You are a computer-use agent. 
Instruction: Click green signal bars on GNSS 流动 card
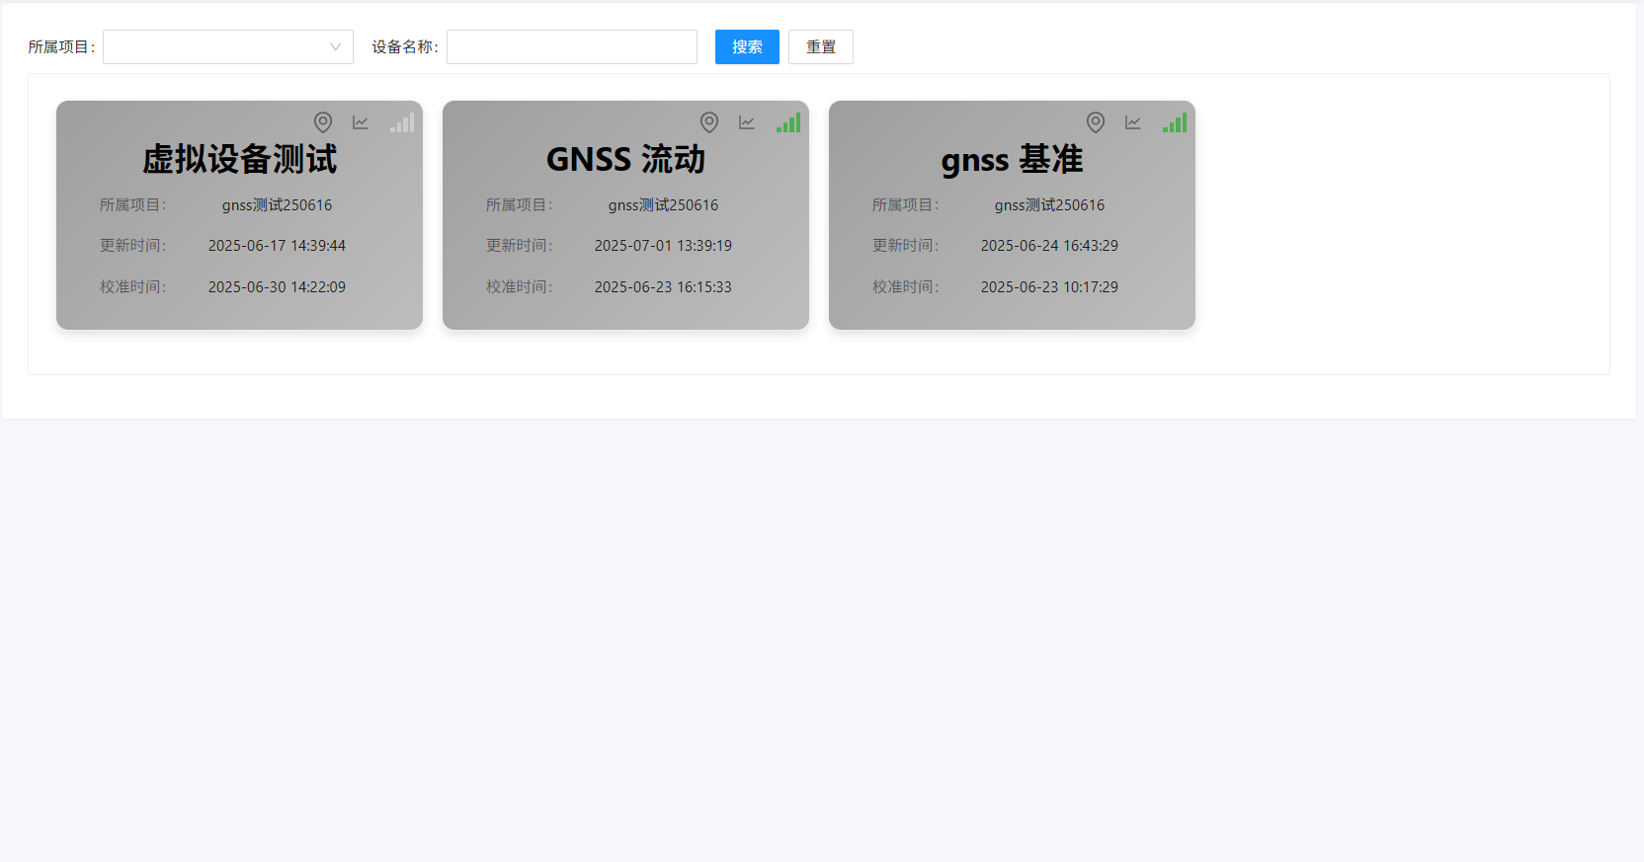[x=788, y=122]
